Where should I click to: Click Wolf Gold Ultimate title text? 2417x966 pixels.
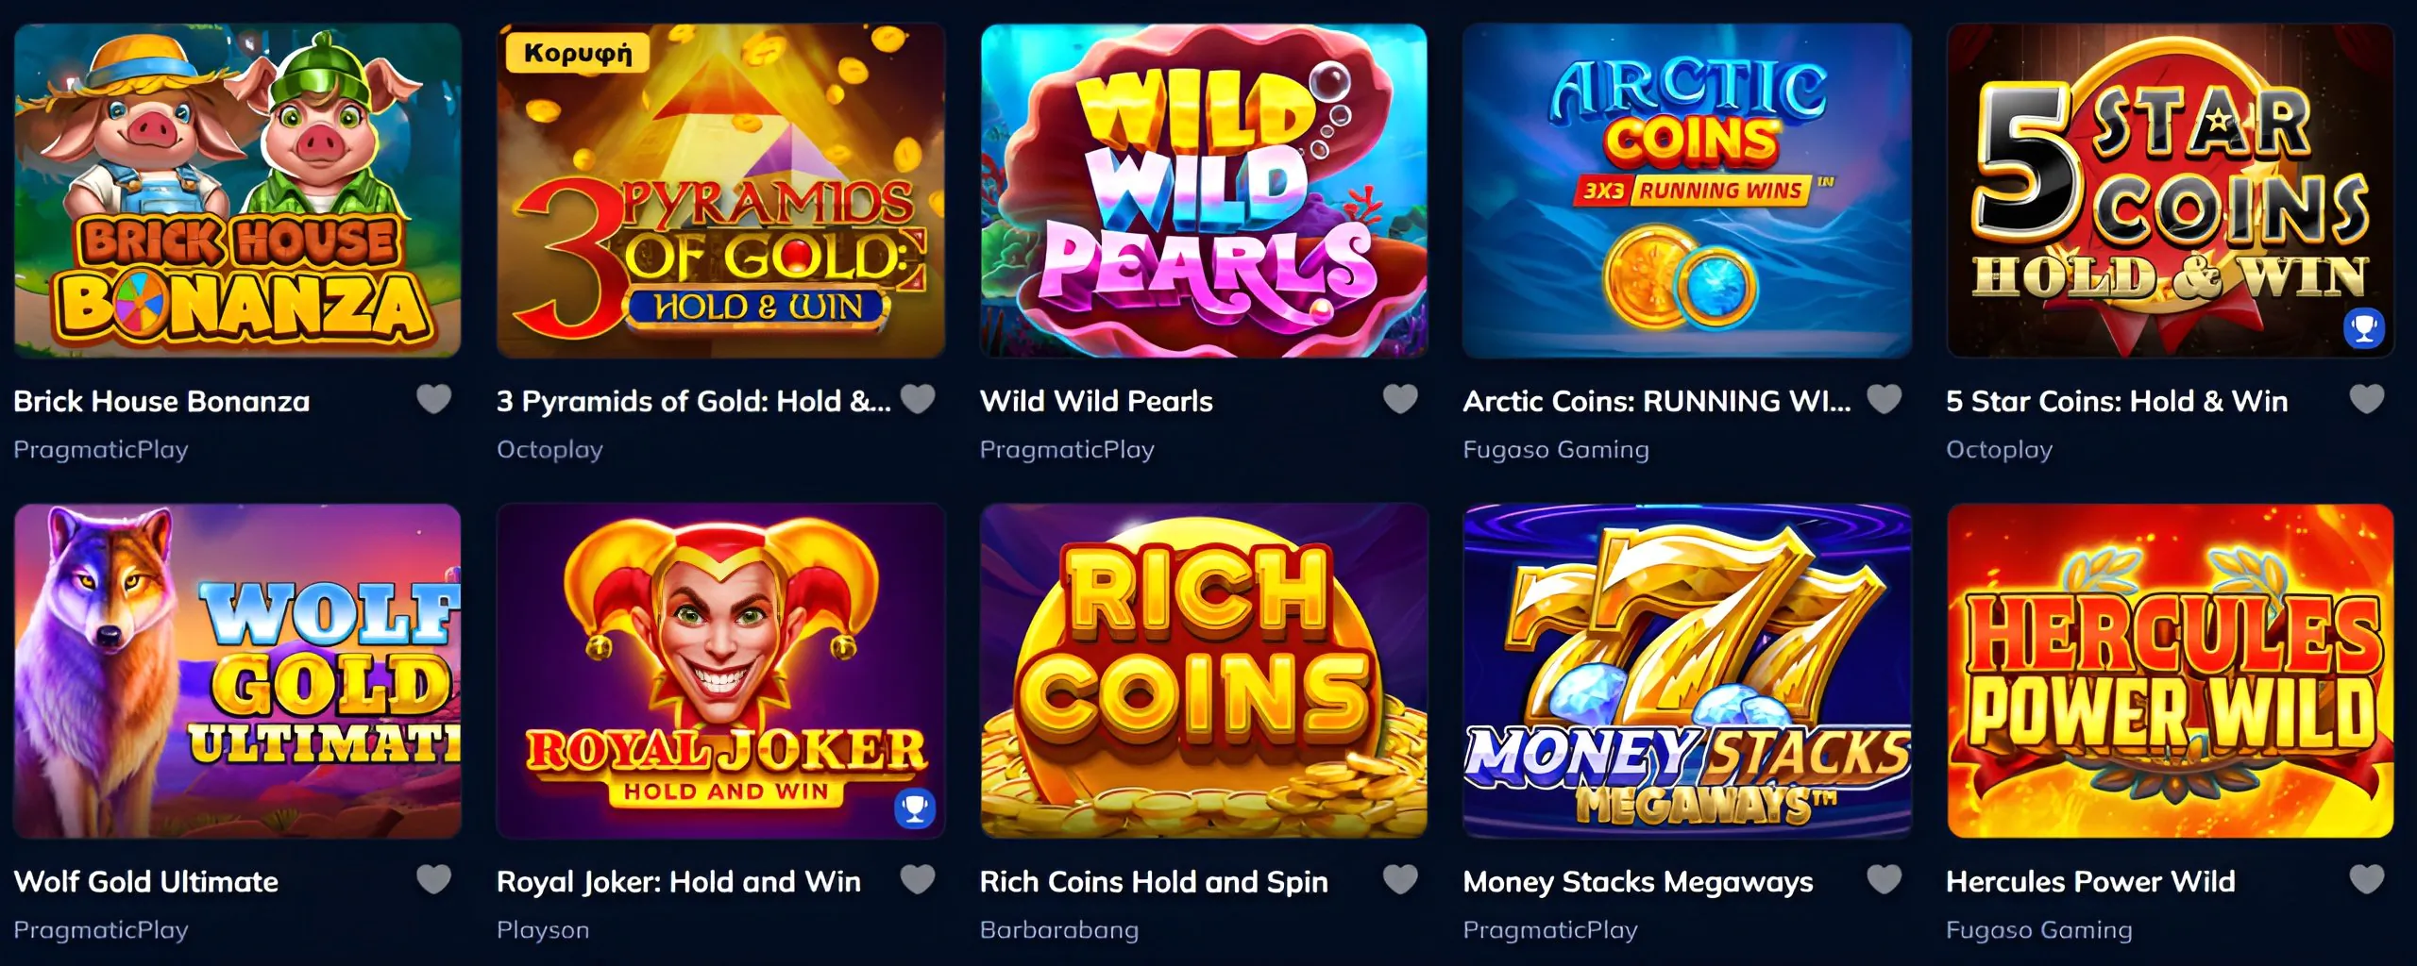click(x=146, y=882)
